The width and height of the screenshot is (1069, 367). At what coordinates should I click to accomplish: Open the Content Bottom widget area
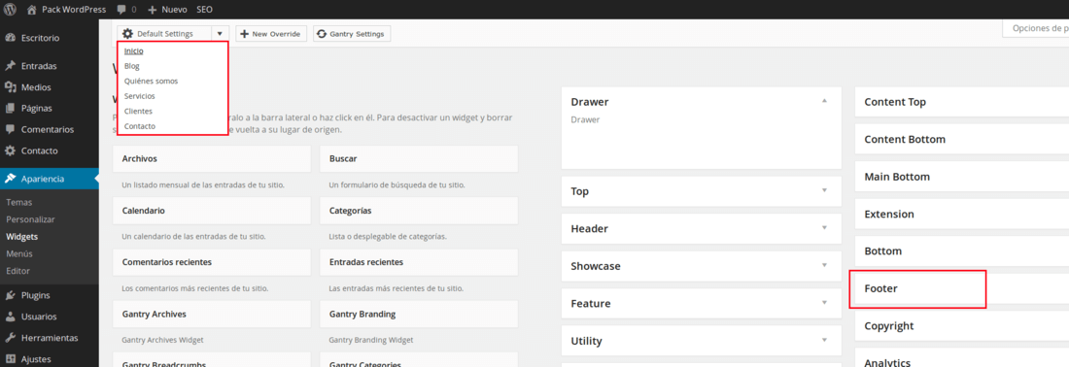(x=961, y=139)
